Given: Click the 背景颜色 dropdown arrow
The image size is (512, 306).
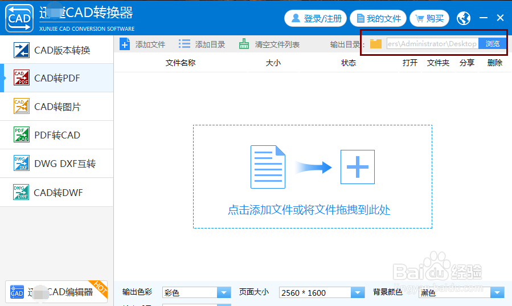Looking at the screenshot, I should tap(497, 292).
